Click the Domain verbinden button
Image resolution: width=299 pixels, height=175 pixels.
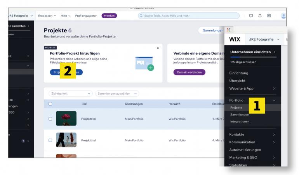189,72
